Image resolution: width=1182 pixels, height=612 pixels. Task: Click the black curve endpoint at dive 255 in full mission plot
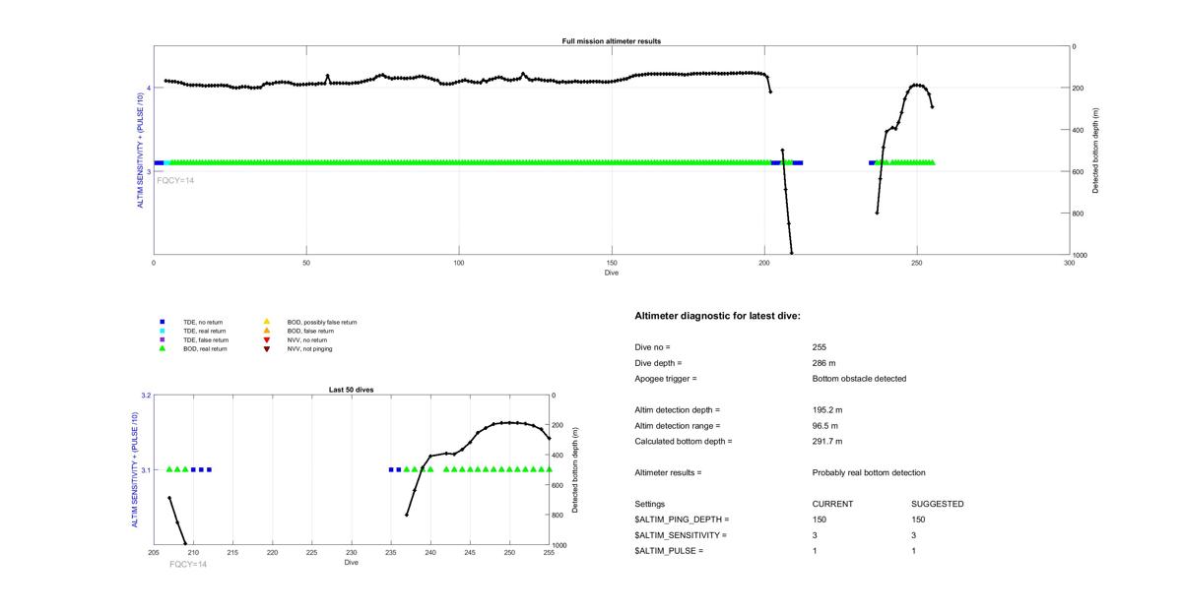[932, 106]
